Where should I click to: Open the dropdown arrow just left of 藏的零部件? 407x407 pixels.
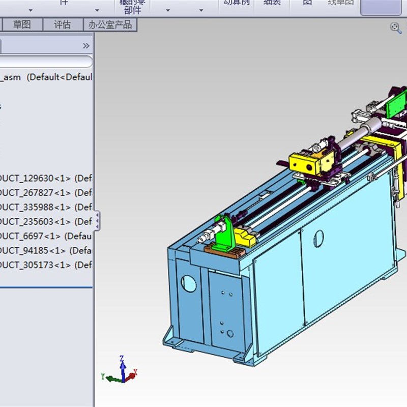[97, 10]
